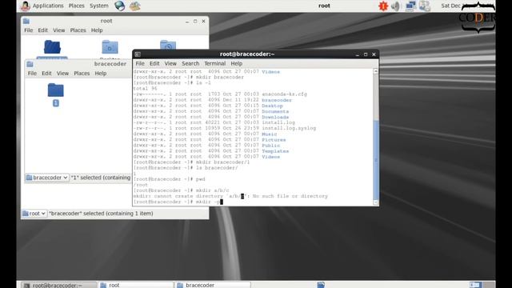Screen dimensions: 512x288
Task: Click the blue Pictures entry above Public
Action: (x=274, y=140)
